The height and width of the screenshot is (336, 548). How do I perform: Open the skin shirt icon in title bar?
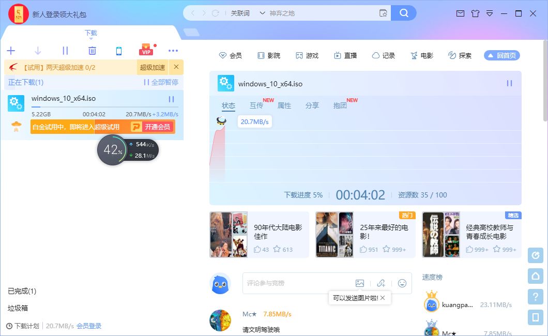click(x=475, y=13)
